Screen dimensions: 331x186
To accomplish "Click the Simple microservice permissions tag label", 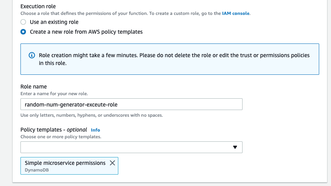I will 65,163.
